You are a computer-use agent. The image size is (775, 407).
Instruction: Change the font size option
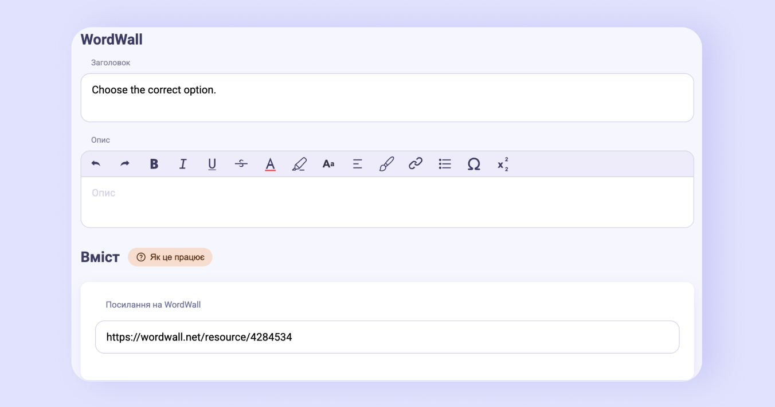click(328, 164)
